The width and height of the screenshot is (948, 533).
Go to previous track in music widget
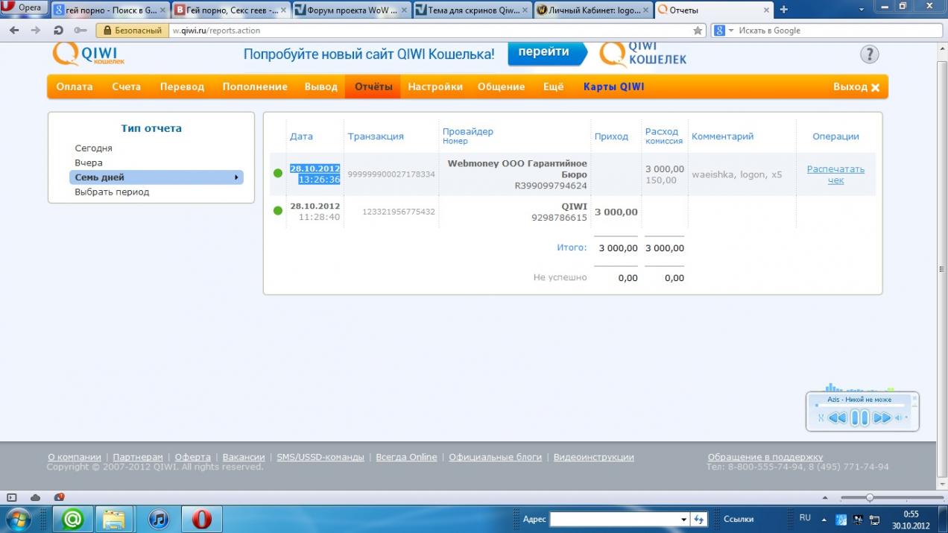click(837, 417)
